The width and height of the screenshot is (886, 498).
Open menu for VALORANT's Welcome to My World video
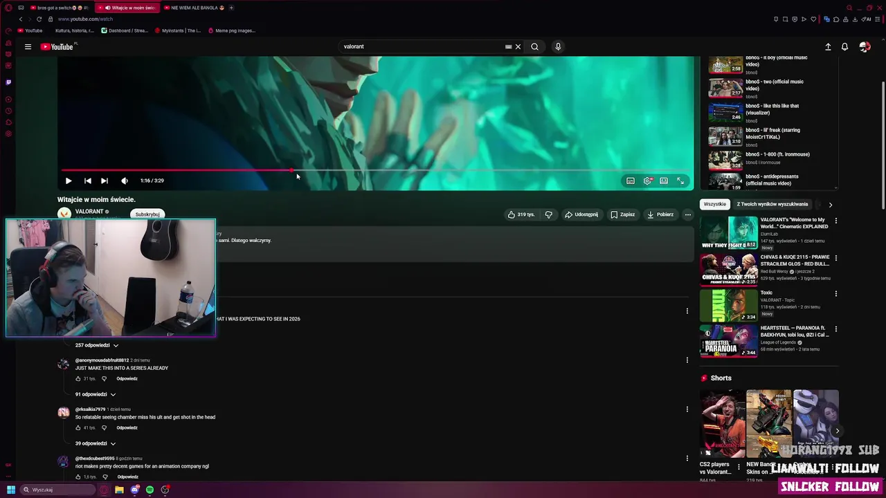(x=836, y=221)
